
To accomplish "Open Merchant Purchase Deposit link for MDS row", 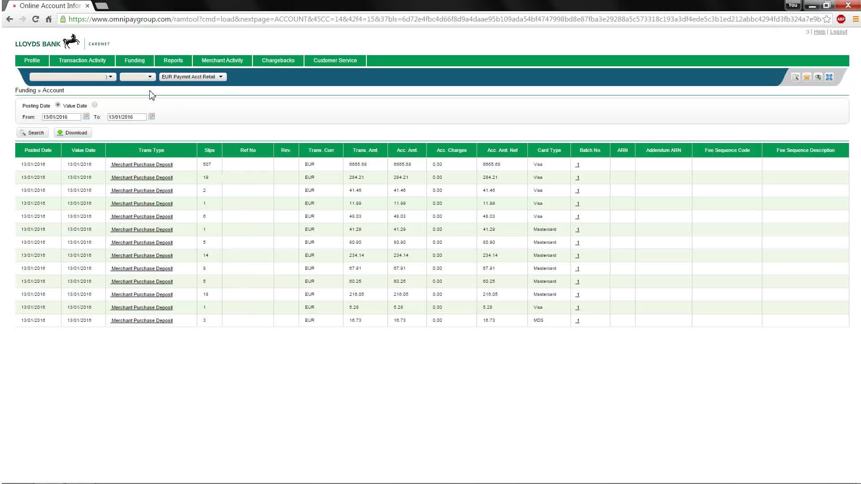I will pyautogui.click(x=142, y=320).
